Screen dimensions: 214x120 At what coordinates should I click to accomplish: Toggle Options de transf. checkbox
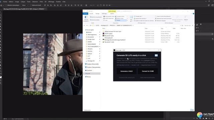[31, 5]
